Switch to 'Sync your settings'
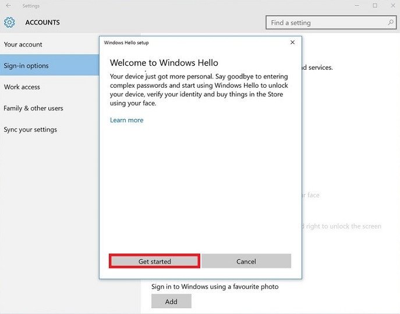The image size is (400, 314). pyautogui.click(x=30, y=130)
